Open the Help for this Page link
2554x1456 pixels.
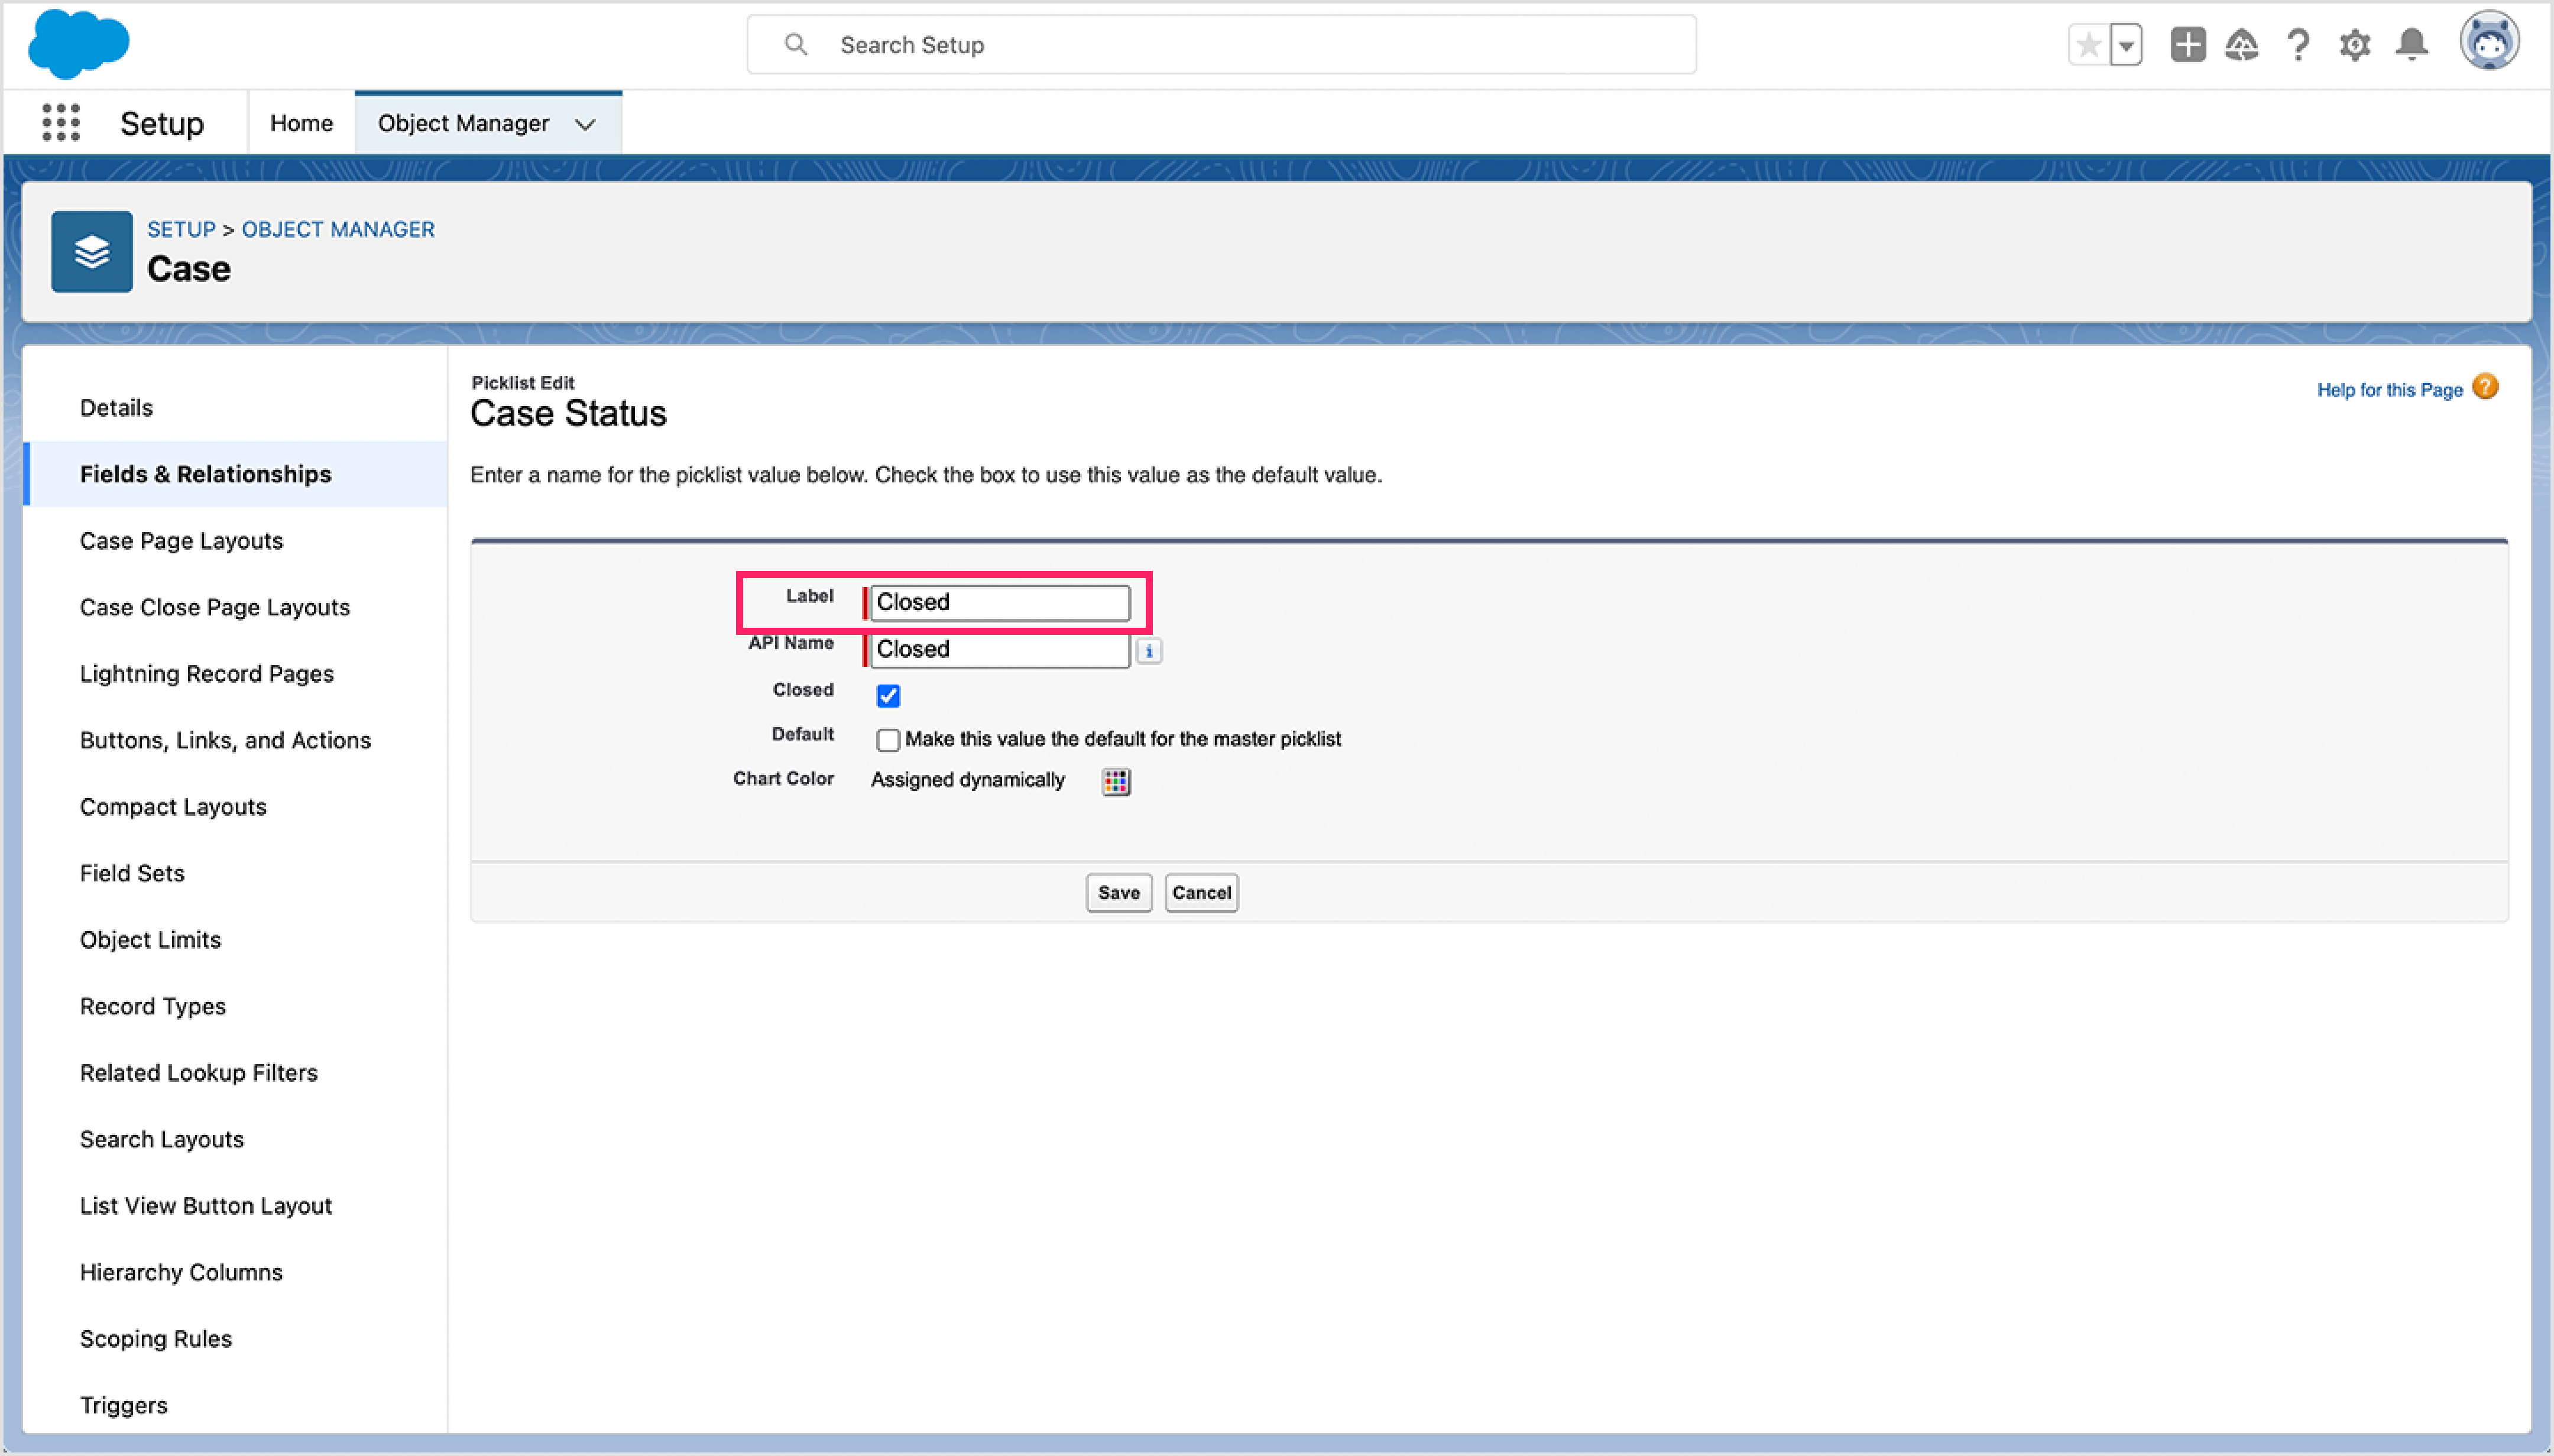(x=2390, y=390)
